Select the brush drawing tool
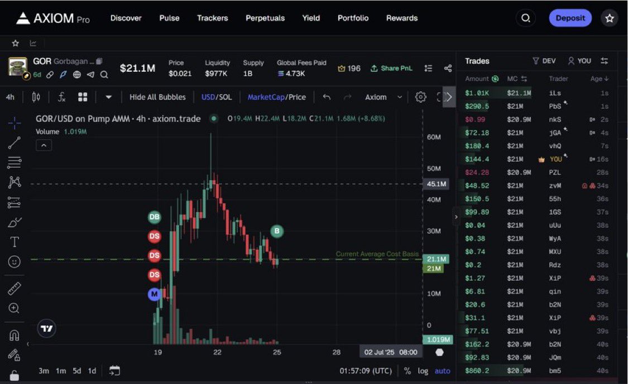Screen dimensions: 628x384 pos(15,222)
